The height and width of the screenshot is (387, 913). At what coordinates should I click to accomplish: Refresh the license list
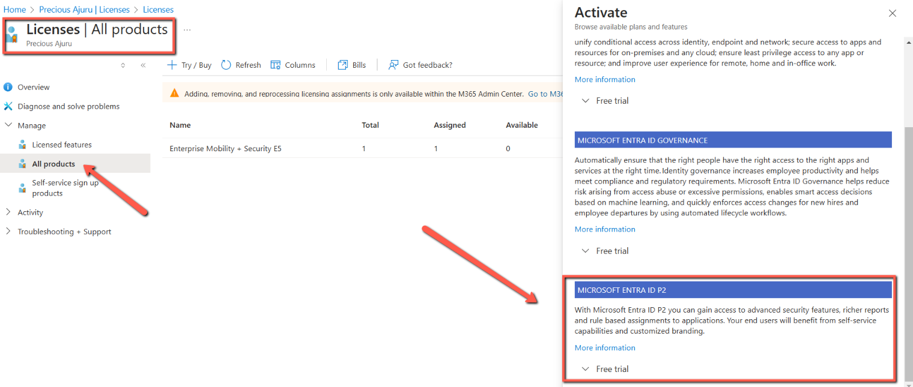coord(241,65)
